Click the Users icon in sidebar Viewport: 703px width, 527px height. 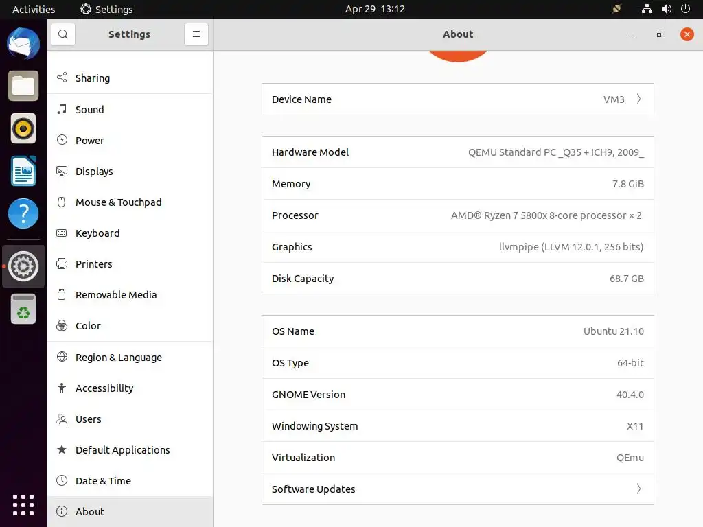62,419
